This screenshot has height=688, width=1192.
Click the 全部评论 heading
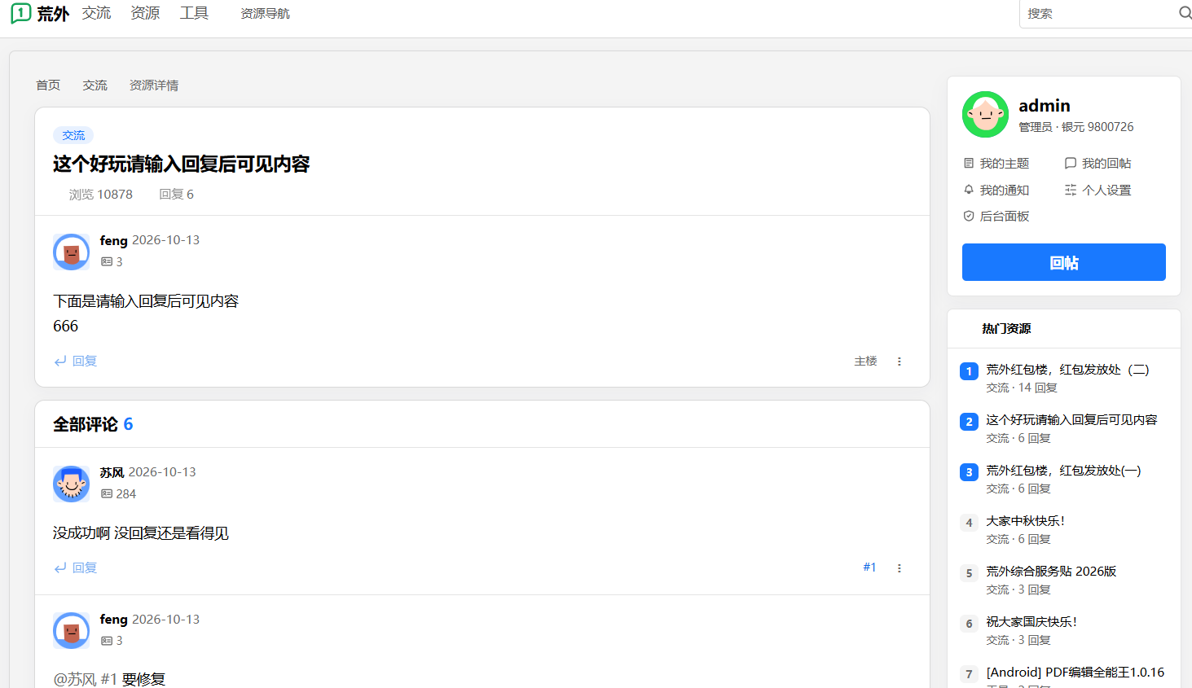86,424
